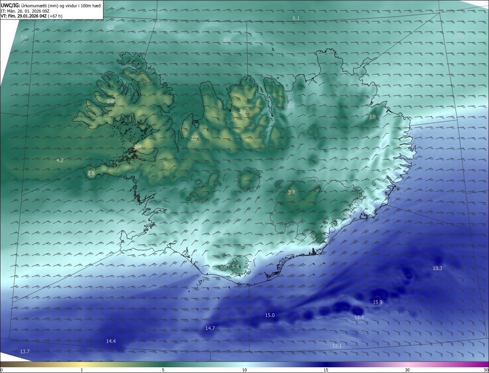This screenshot has height=373, width=489.
Task: Click the 2.4 map value label
Action: 138,146
